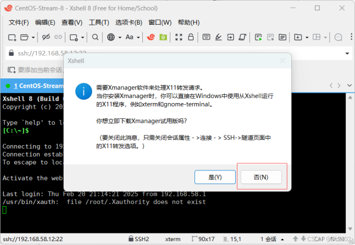Click the 15,1 cursor position status
Image resolution: width=355 pixels, height=245 pixels.
[x=232, y=239]
